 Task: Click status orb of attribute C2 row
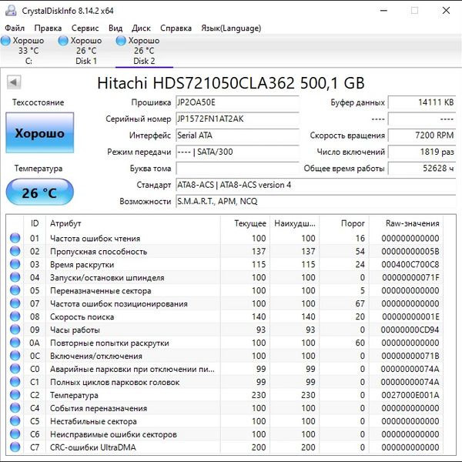[15, 395]
